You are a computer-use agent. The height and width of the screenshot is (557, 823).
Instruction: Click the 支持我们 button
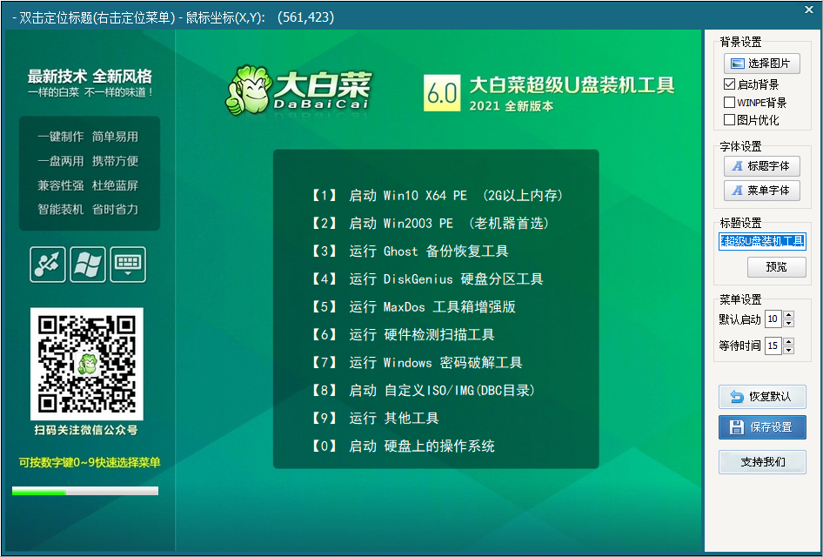[x=762, y=462]
